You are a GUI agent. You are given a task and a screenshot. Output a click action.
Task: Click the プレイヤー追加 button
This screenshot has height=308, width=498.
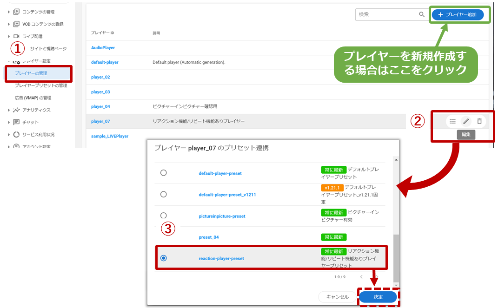coord(458,15)
